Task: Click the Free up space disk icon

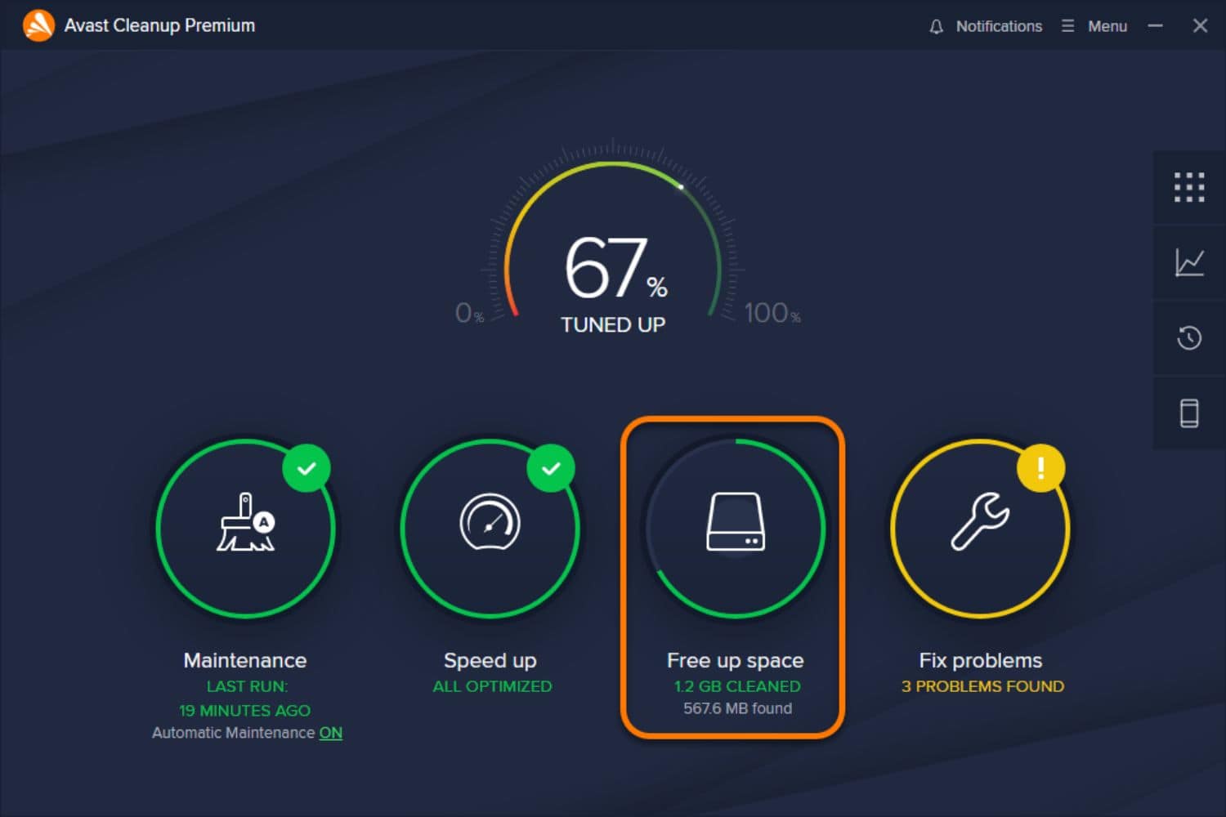Action: 736,523
